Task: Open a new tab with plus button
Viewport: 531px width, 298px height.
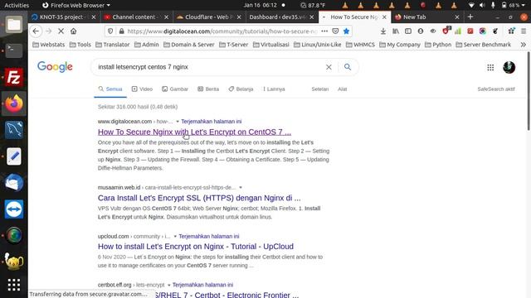Action: tap(470, 17)
